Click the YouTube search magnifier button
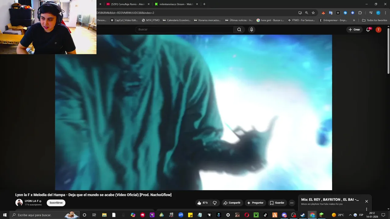 [x=239, y=30]
